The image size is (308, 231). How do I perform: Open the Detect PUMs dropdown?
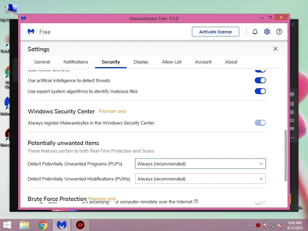[x=200, y=179]
